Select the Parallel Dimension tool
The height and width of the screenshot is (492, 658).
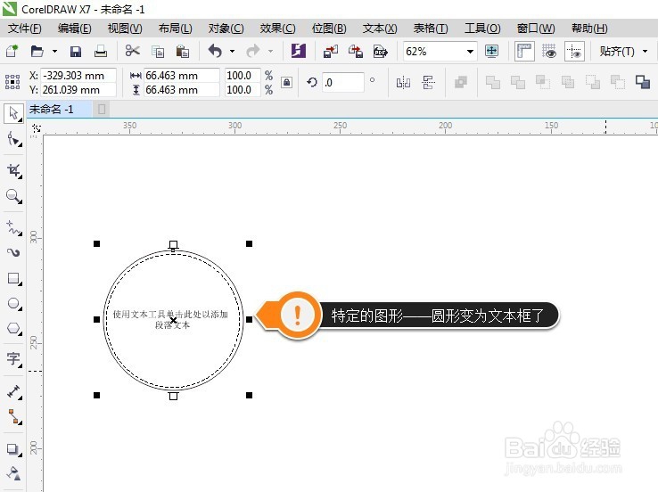pyautogui.click(x=13, y=392)
